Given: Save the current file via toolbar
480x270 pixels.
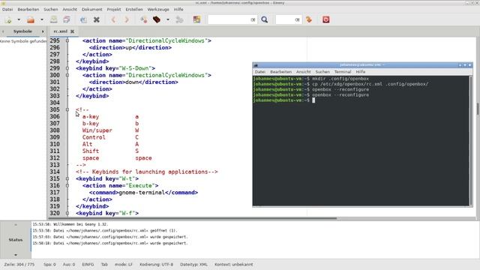Looking at the screenshot, I should coord(53,20).
